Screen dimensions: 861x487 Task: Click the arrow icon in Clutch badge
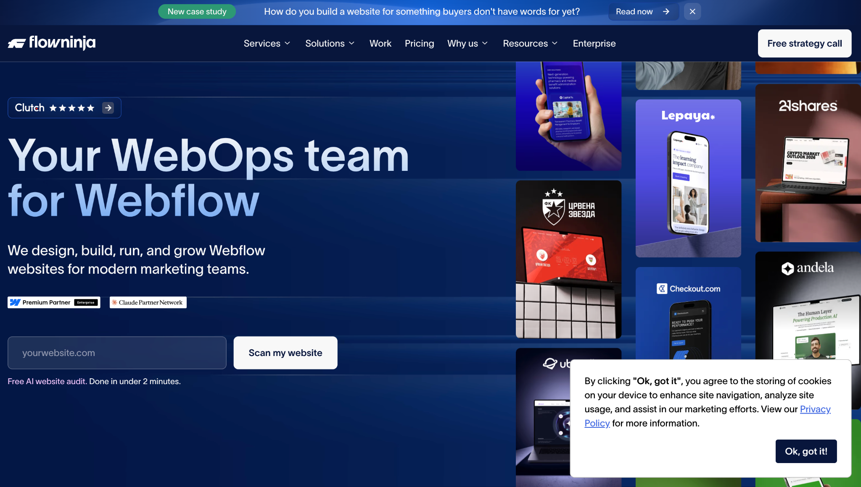[108, 108]
